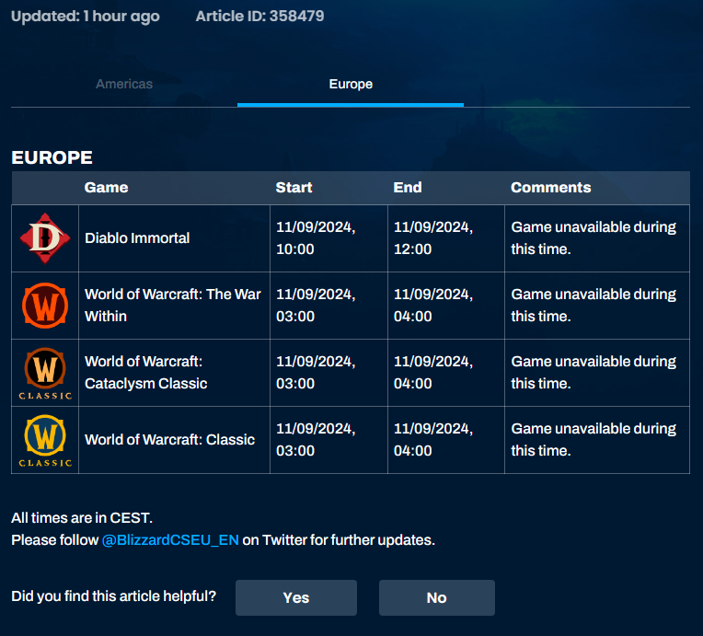Click the Comments column header
The image size is (703, 636).
[550, 187]
